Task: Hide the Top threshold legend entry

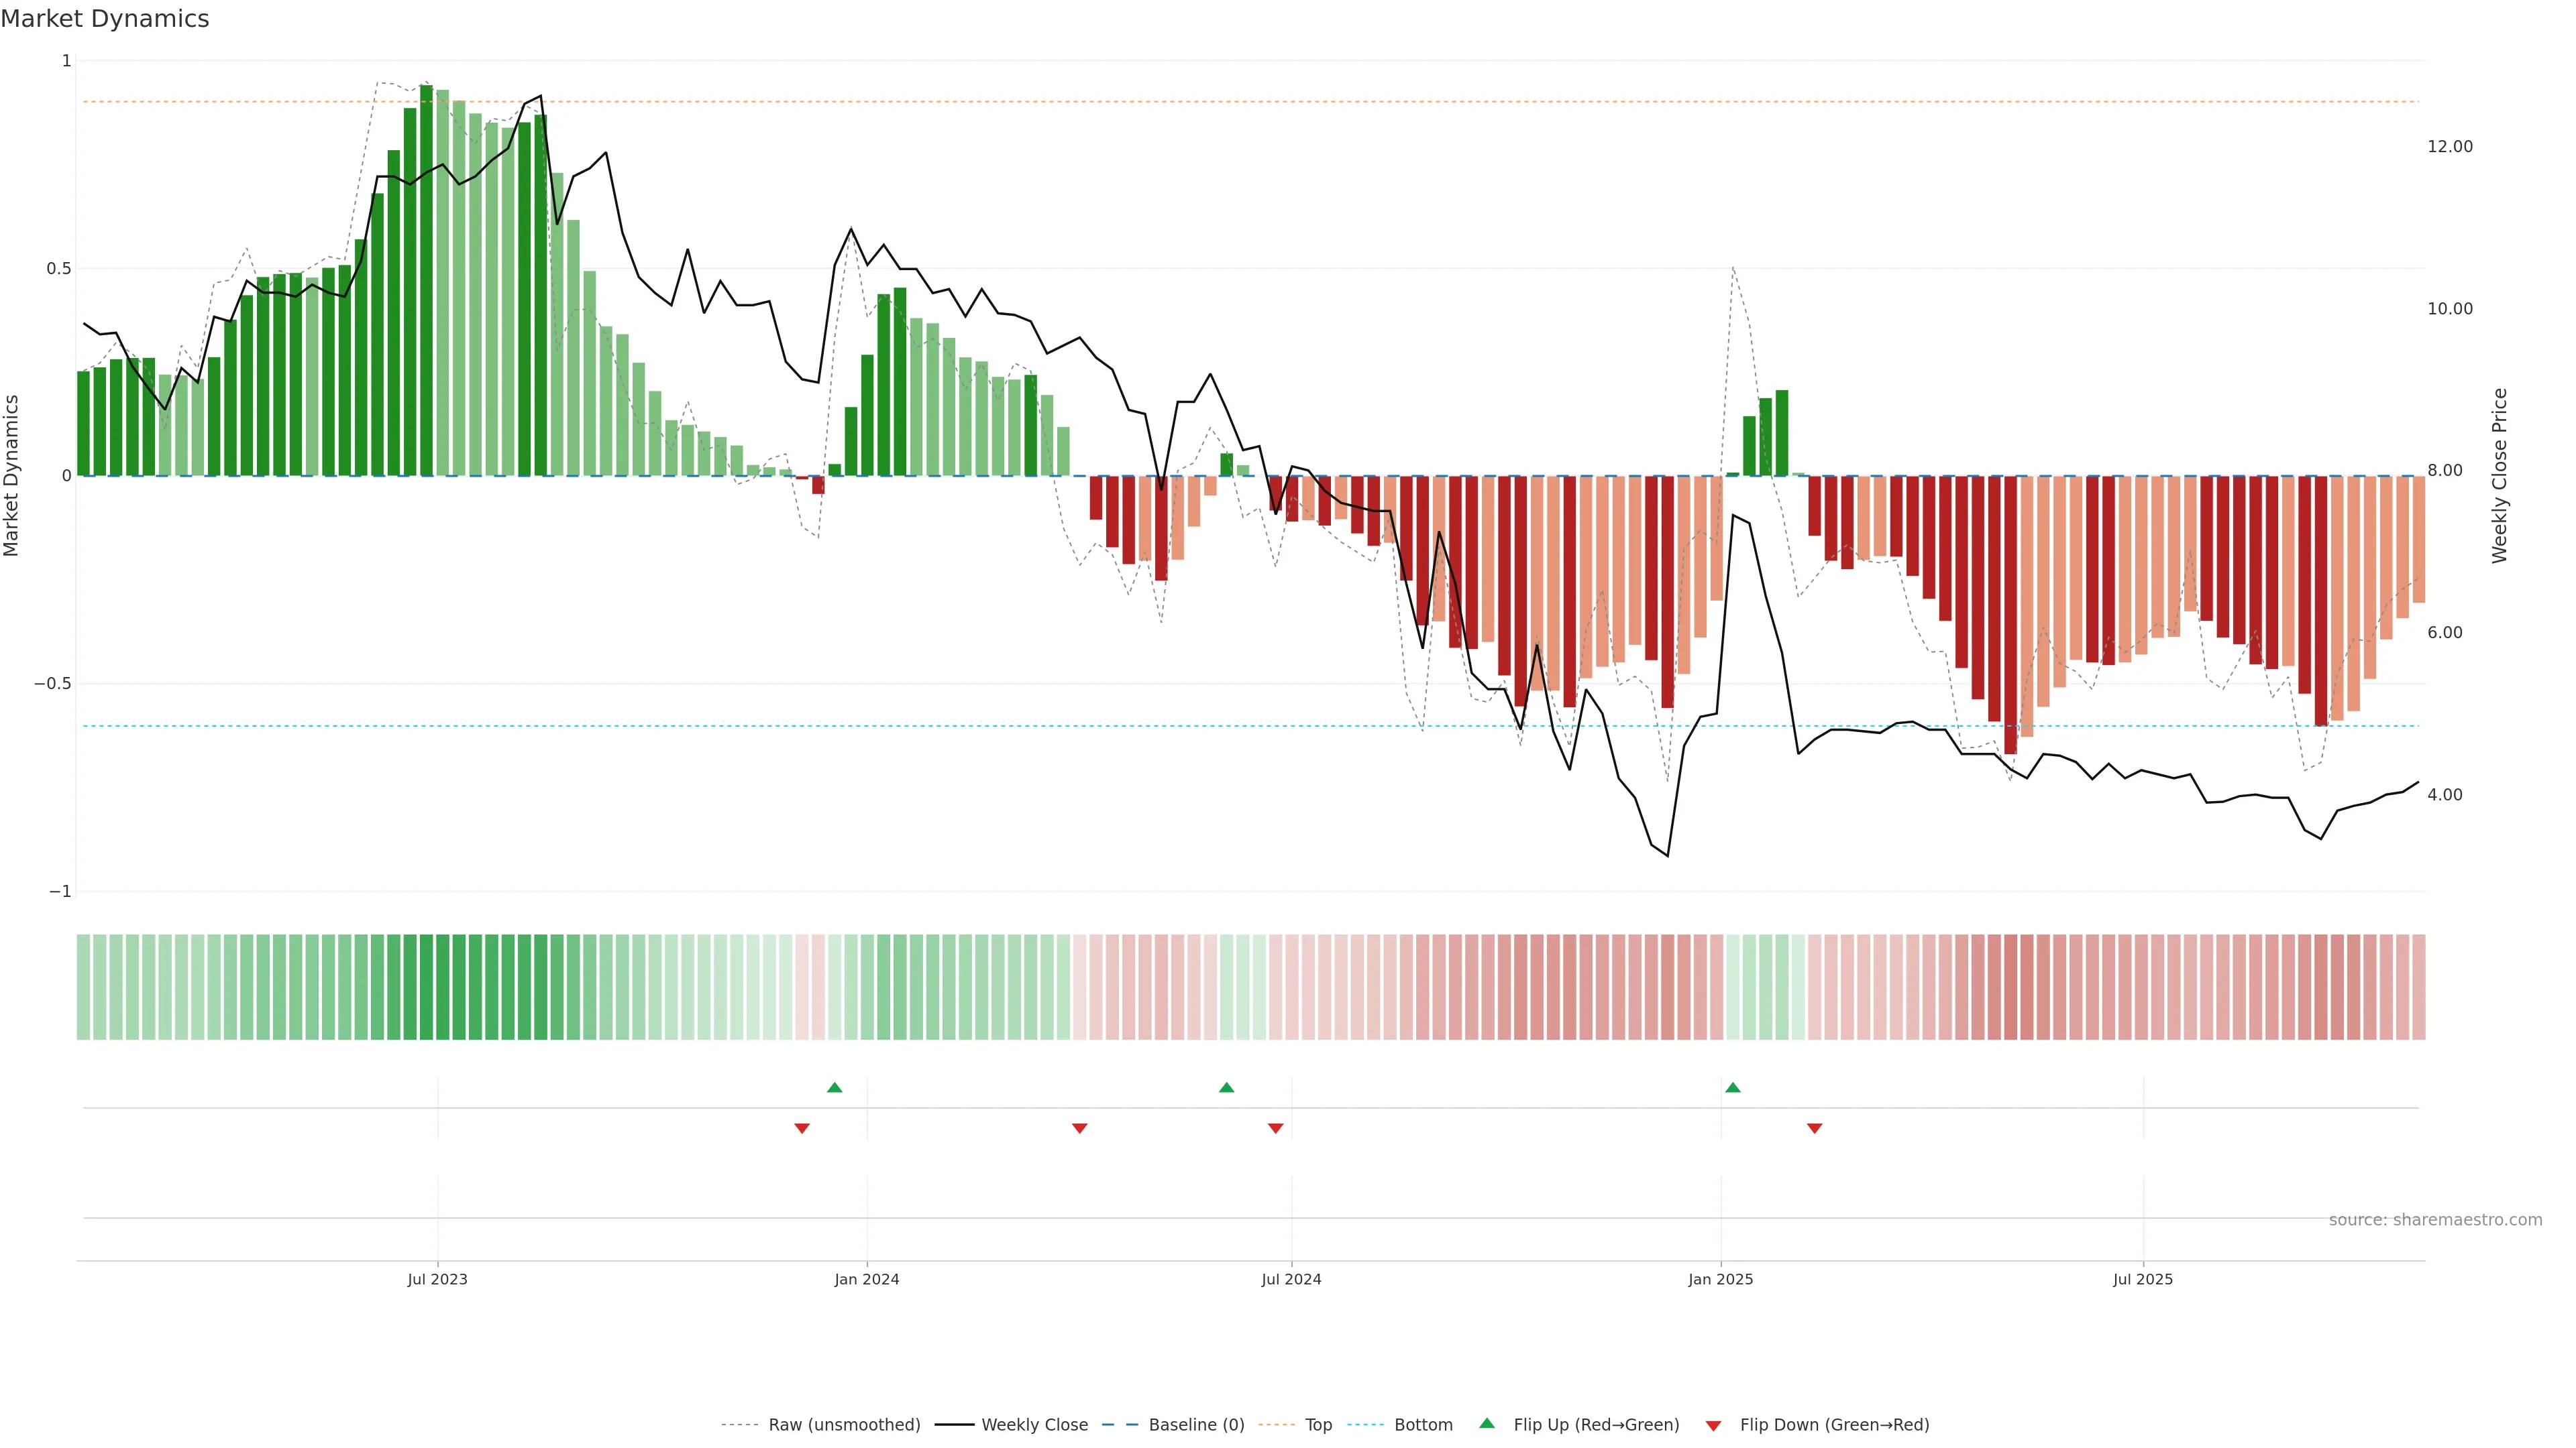Action: [x=1318, y=1425]
